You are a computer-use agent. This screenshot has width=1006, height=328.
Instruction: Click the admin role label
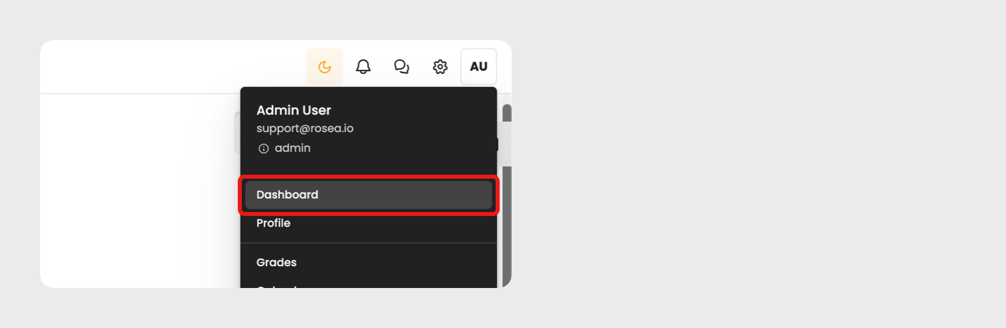[x=293, y=148]
